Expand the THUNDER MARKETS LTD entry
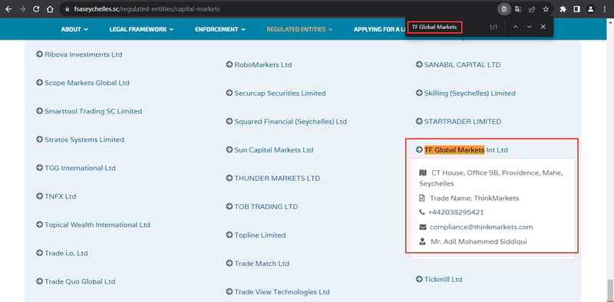This screenshot has height=302, width=614. (x=273, y=179)
